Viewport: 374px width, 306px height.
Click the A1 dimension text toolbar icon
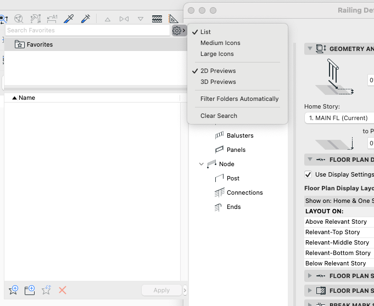[x=52, y=19]
